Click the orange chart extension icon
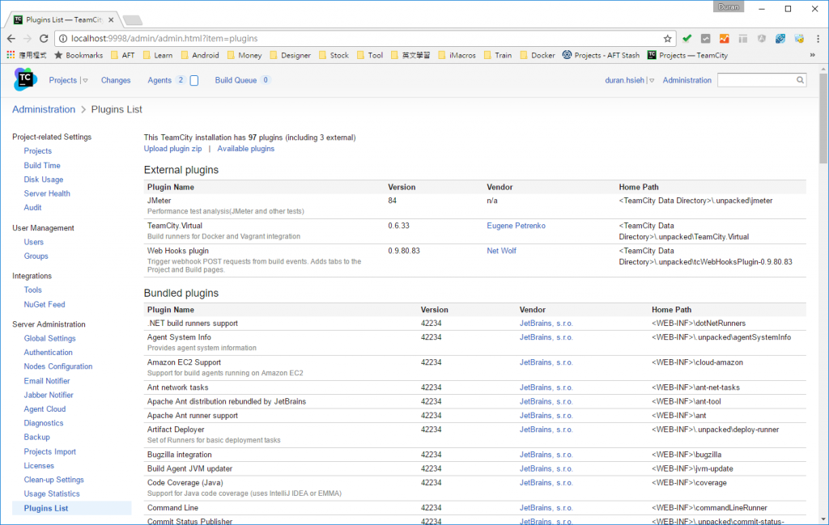829x525 pixels. tap(724, 39)
